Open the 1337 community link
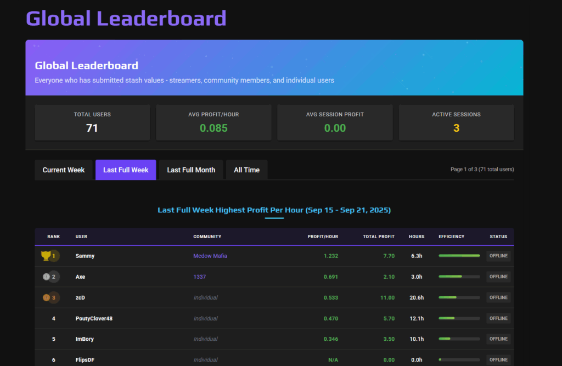Screen dimensions: 562x366 point(199,277)
